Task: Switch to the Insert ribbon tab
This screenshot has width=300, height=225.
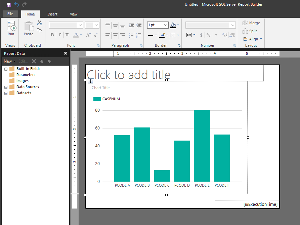Action: (x=52, y=14)
